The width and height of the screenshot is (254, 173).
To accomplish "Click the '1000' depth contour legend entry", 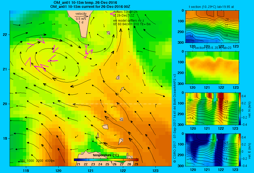I will click(30, 161).
